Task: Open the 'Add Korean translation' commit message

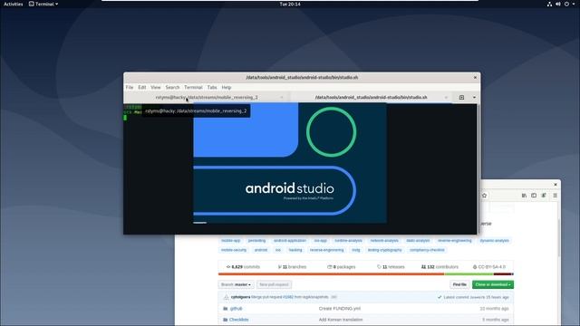Action: pyautogui.click(x=341, y=320)
